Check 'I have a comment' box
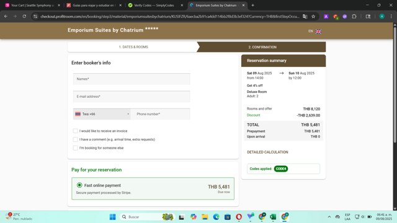397x223 pixels. [75, 139]
